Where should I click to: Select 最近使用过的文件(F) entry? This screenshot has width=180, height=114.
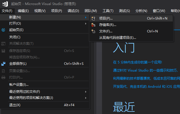coord(44,92)
